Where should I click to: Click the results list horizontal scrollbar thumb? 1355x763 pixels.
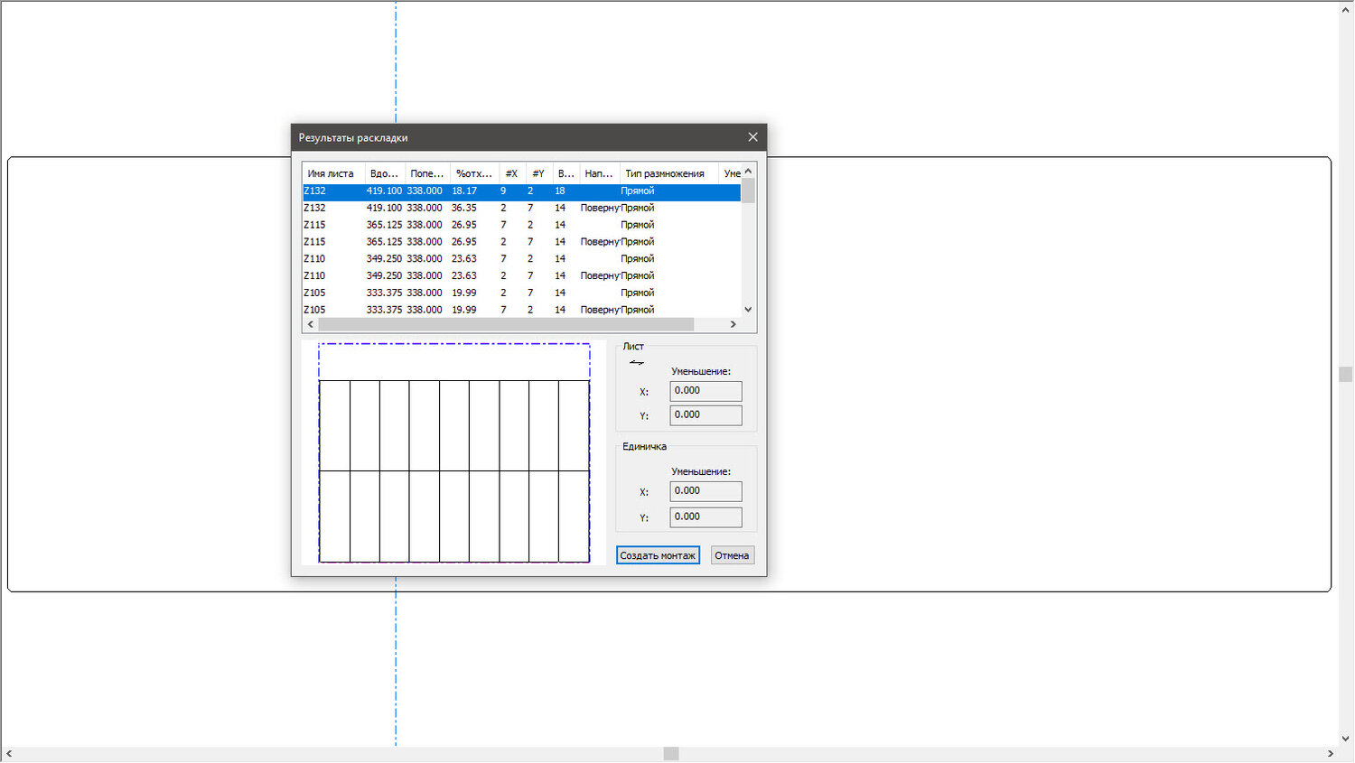click(x=506, y=324)
